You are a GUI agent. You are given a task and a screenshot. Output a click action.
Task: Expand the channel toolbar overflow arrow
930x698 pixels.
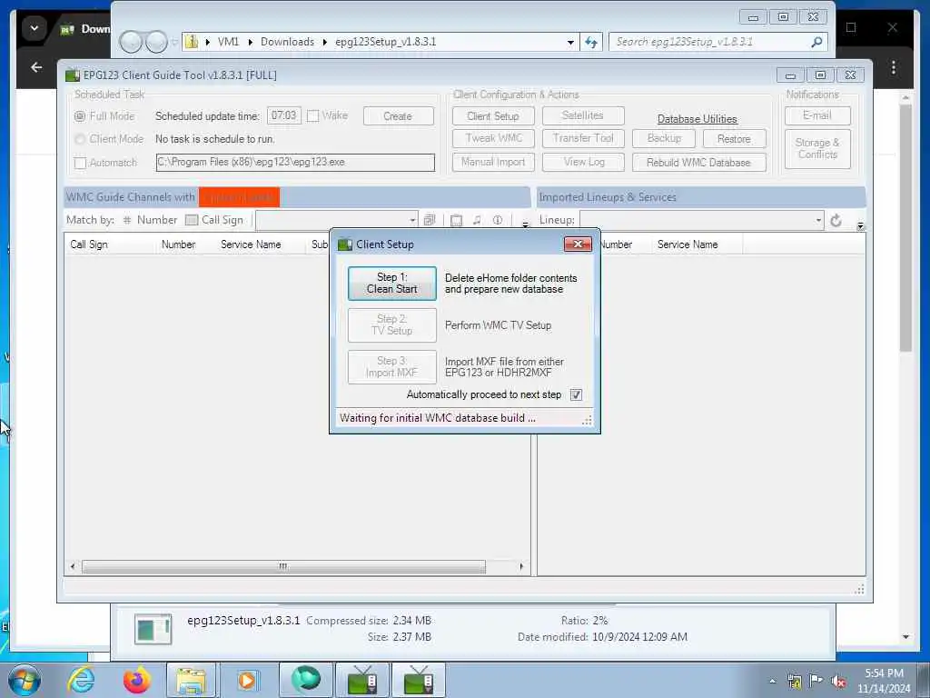point(525,224)
